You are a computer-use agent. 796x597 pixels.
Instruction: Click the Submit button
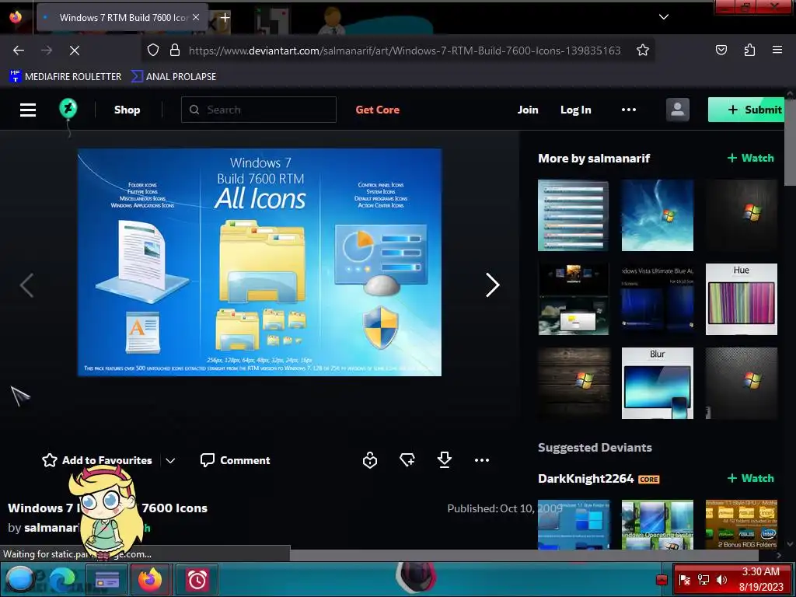tap(746, 110)
